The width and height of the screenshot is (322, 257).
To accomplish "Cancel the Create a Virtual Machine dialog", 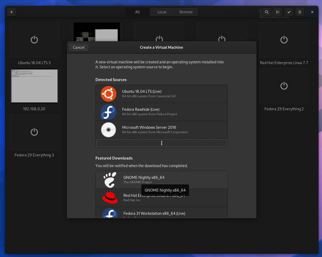I will (x=79, y=47).
